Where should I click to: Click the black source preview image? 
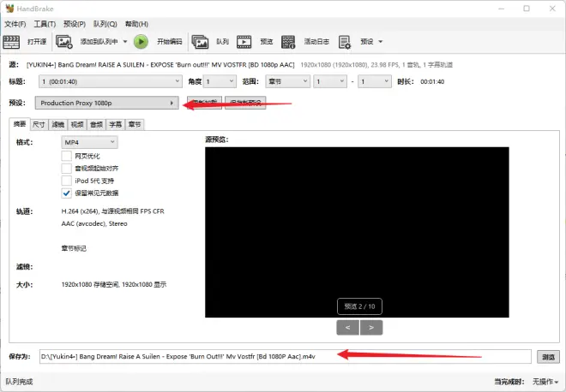[x=357, y=232]
